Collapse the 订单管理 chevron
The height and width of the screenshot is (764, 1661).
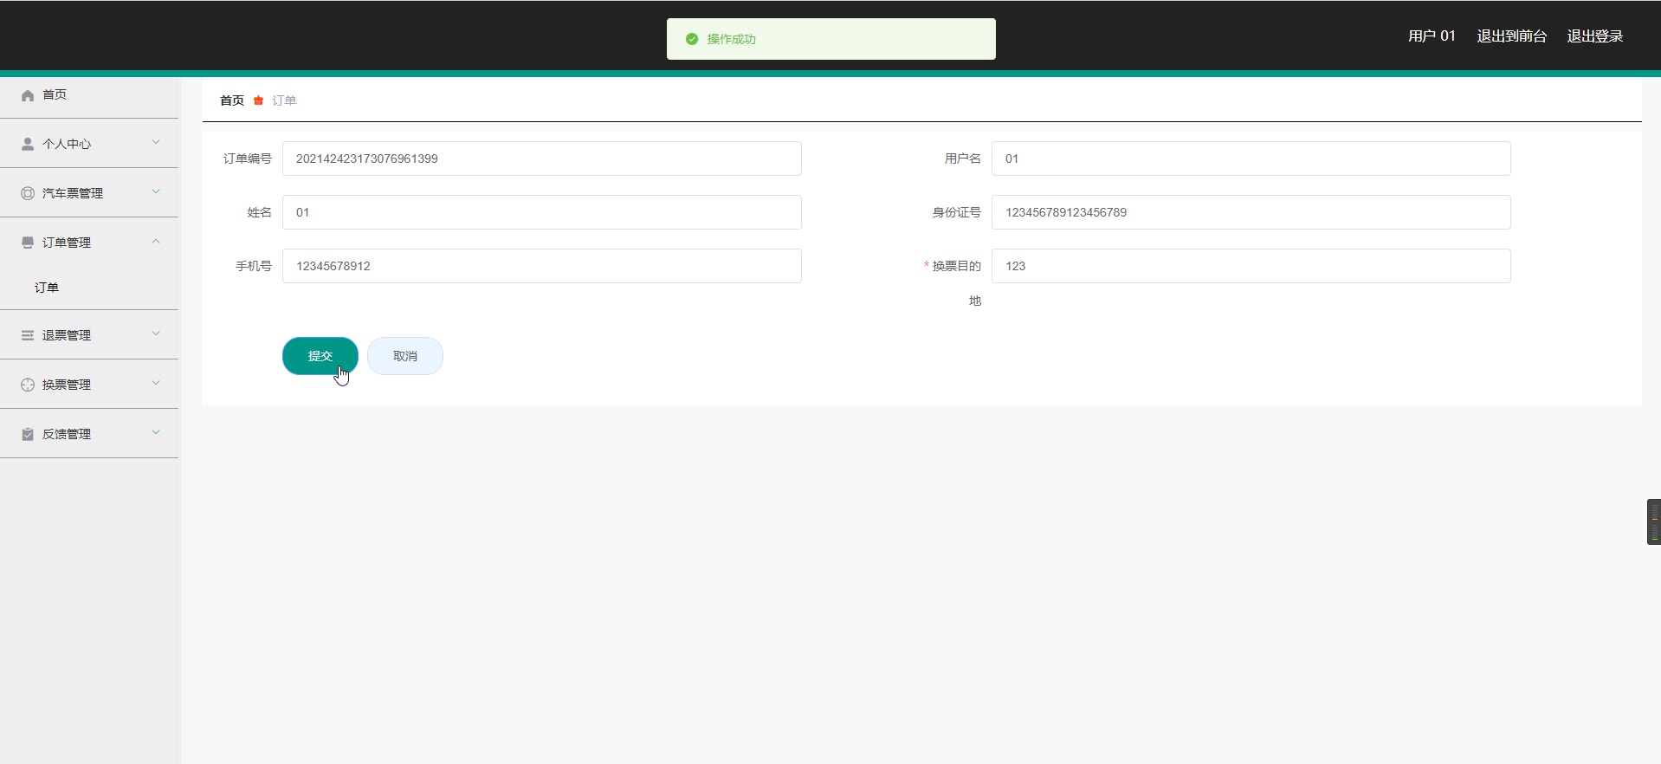click(156, 241)
